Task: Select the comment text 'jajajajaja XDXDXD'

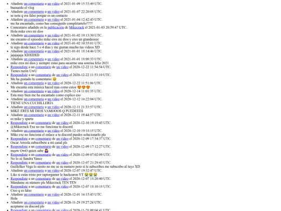Action: (25, 55)
